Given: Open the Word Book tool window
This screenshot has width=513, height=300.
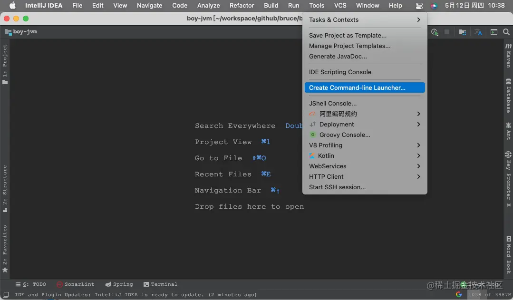Looking at the screenshot, I should click(508, 254).
